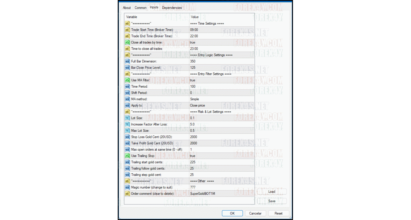Click the icon beside Trade Start Time
Image resolution: width=411 pixels, height=220 pixels.
pos(127,30)
